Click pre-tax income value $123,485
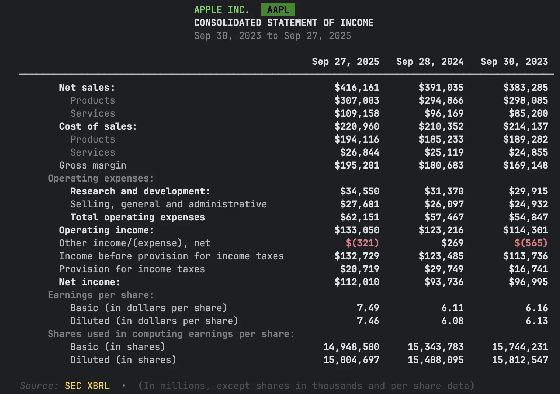Screen dimensions: 560x394 pos(441,256)
